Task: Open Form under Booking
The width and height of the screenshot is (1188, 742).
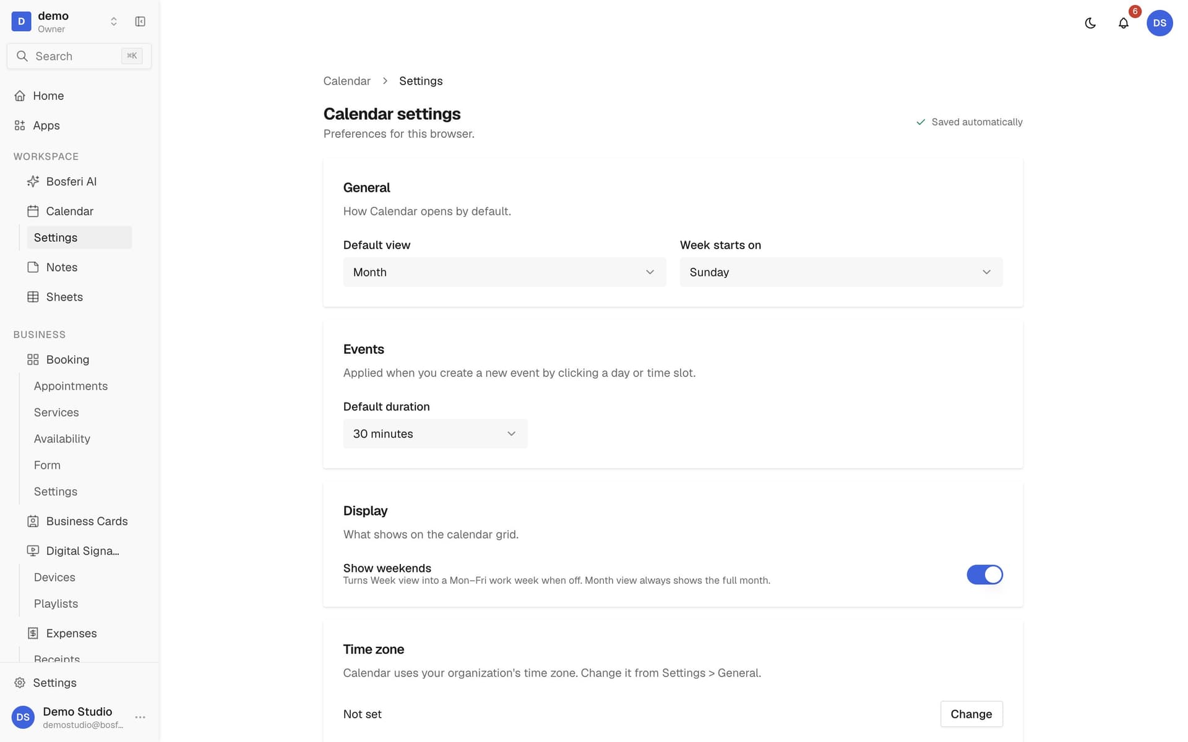Action: click(x=47, y=465)
